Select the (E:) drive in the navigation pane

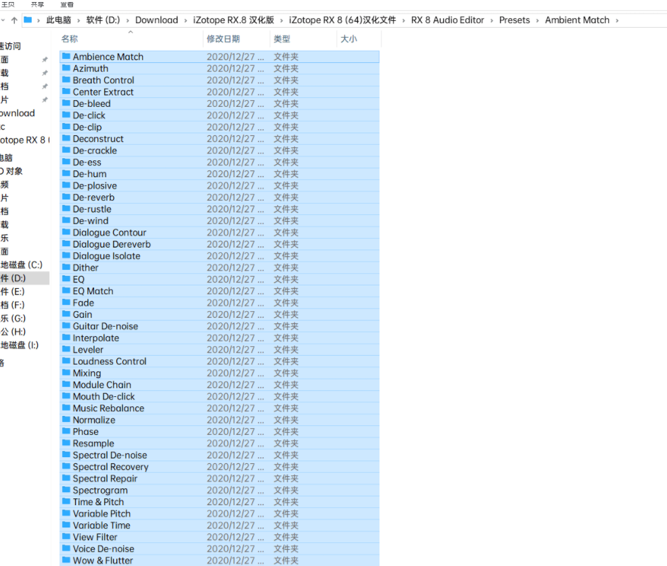(14, 291)
